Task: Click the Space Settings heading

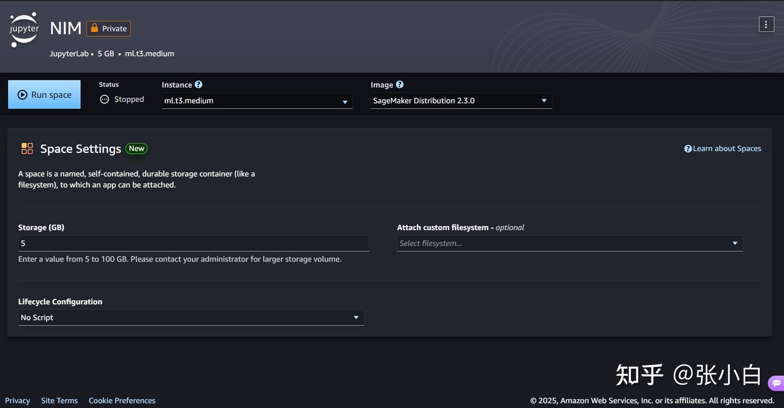Action: (81, 149)
